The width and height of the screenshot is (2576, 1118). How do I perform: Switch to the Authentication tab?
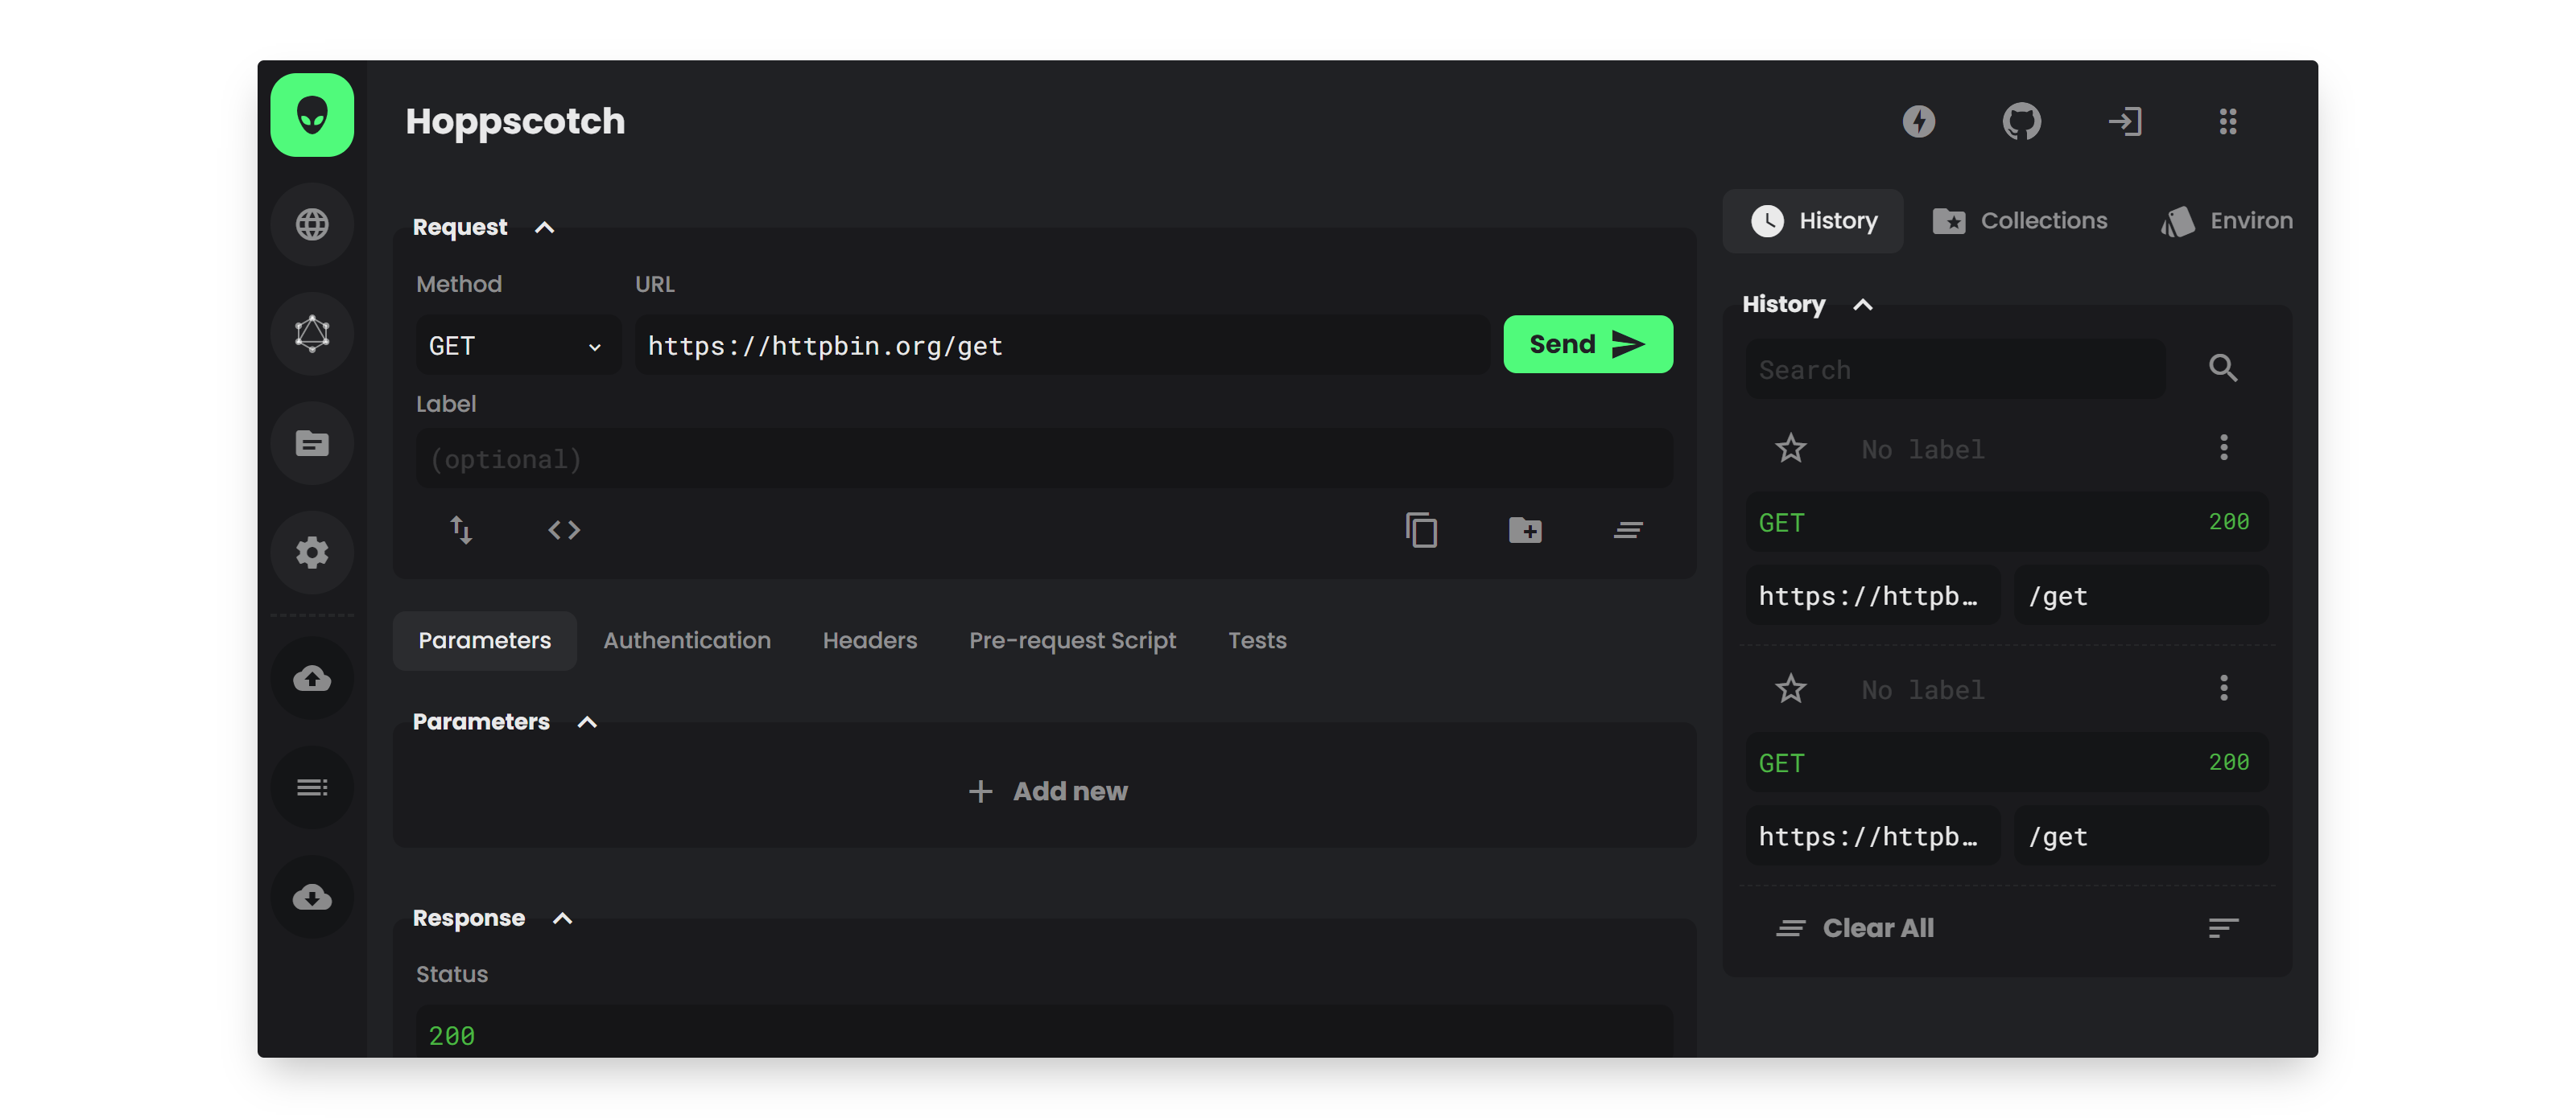(687, 640)
